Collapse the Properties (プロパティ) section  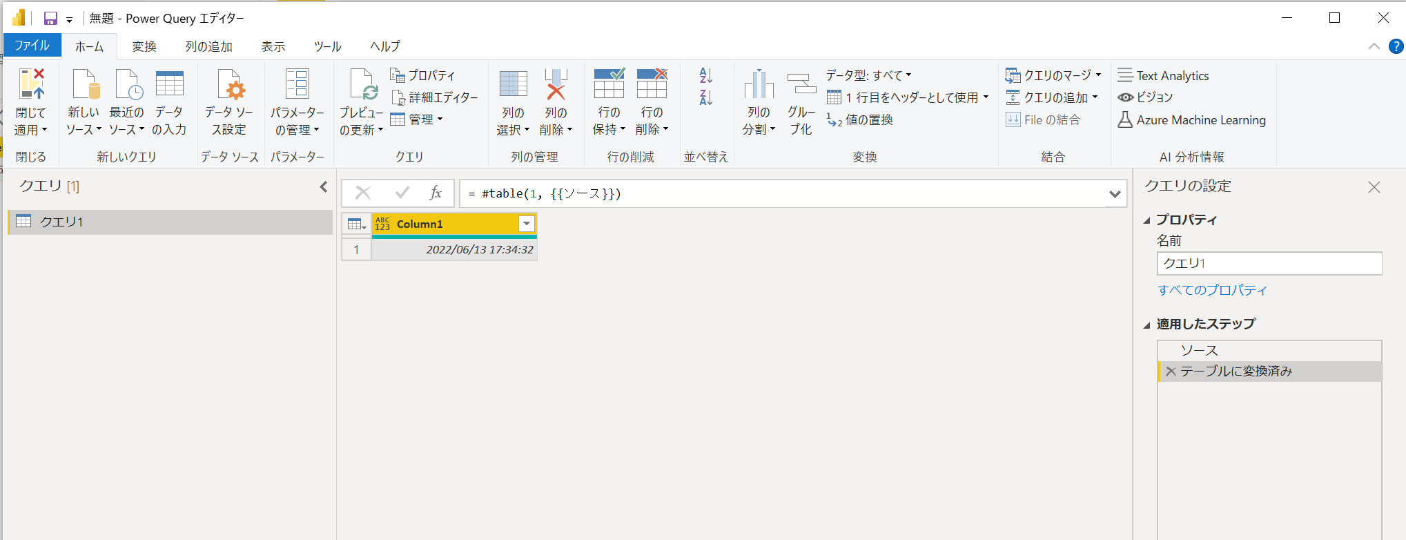[1147, 220]
